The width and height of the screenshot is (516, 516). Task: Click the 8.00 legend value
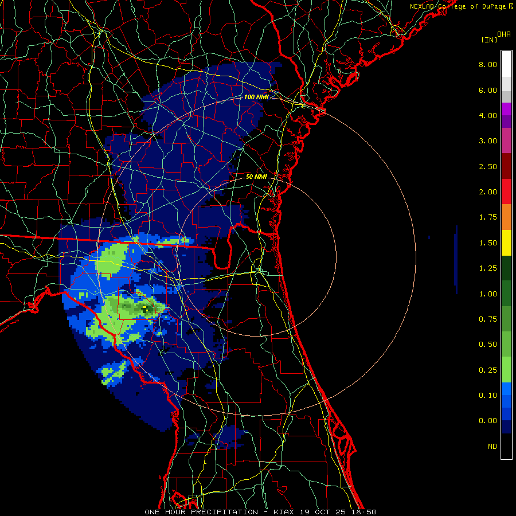[x=488, y=64]
